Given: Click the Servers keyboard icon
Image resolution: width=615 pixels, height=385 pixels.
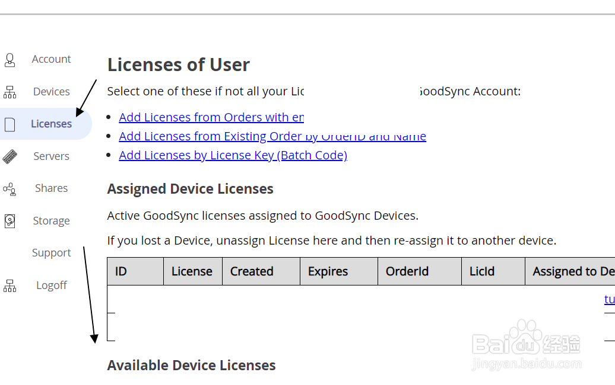Looking at the screenshot, I should 9,156.
